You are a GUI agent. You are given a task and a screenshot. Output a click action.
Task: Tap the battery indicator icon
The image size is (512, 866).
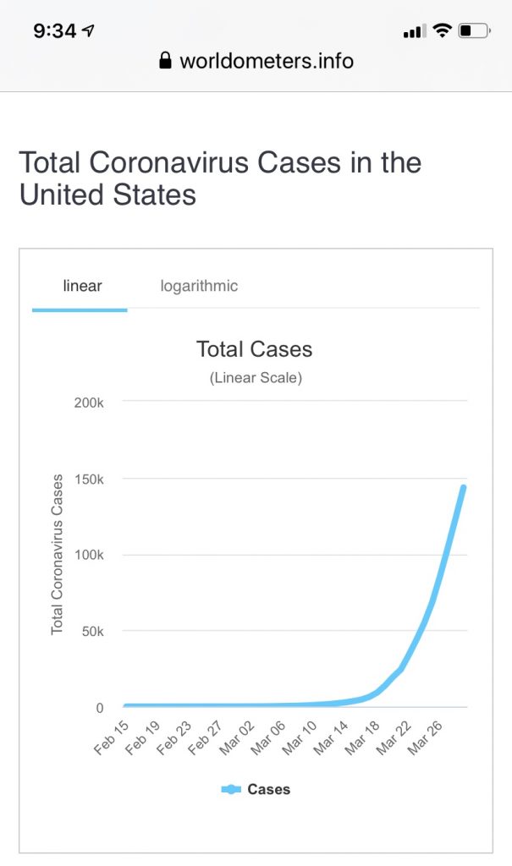coord(474,31)
